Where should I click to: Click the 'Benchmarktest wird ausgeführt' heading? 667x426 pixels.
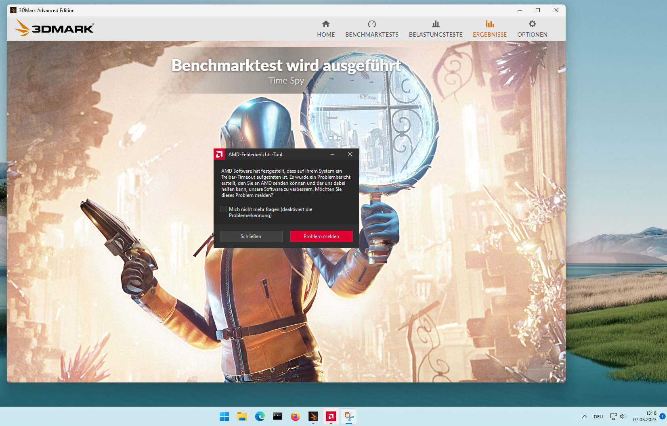(x=286, y=65)
